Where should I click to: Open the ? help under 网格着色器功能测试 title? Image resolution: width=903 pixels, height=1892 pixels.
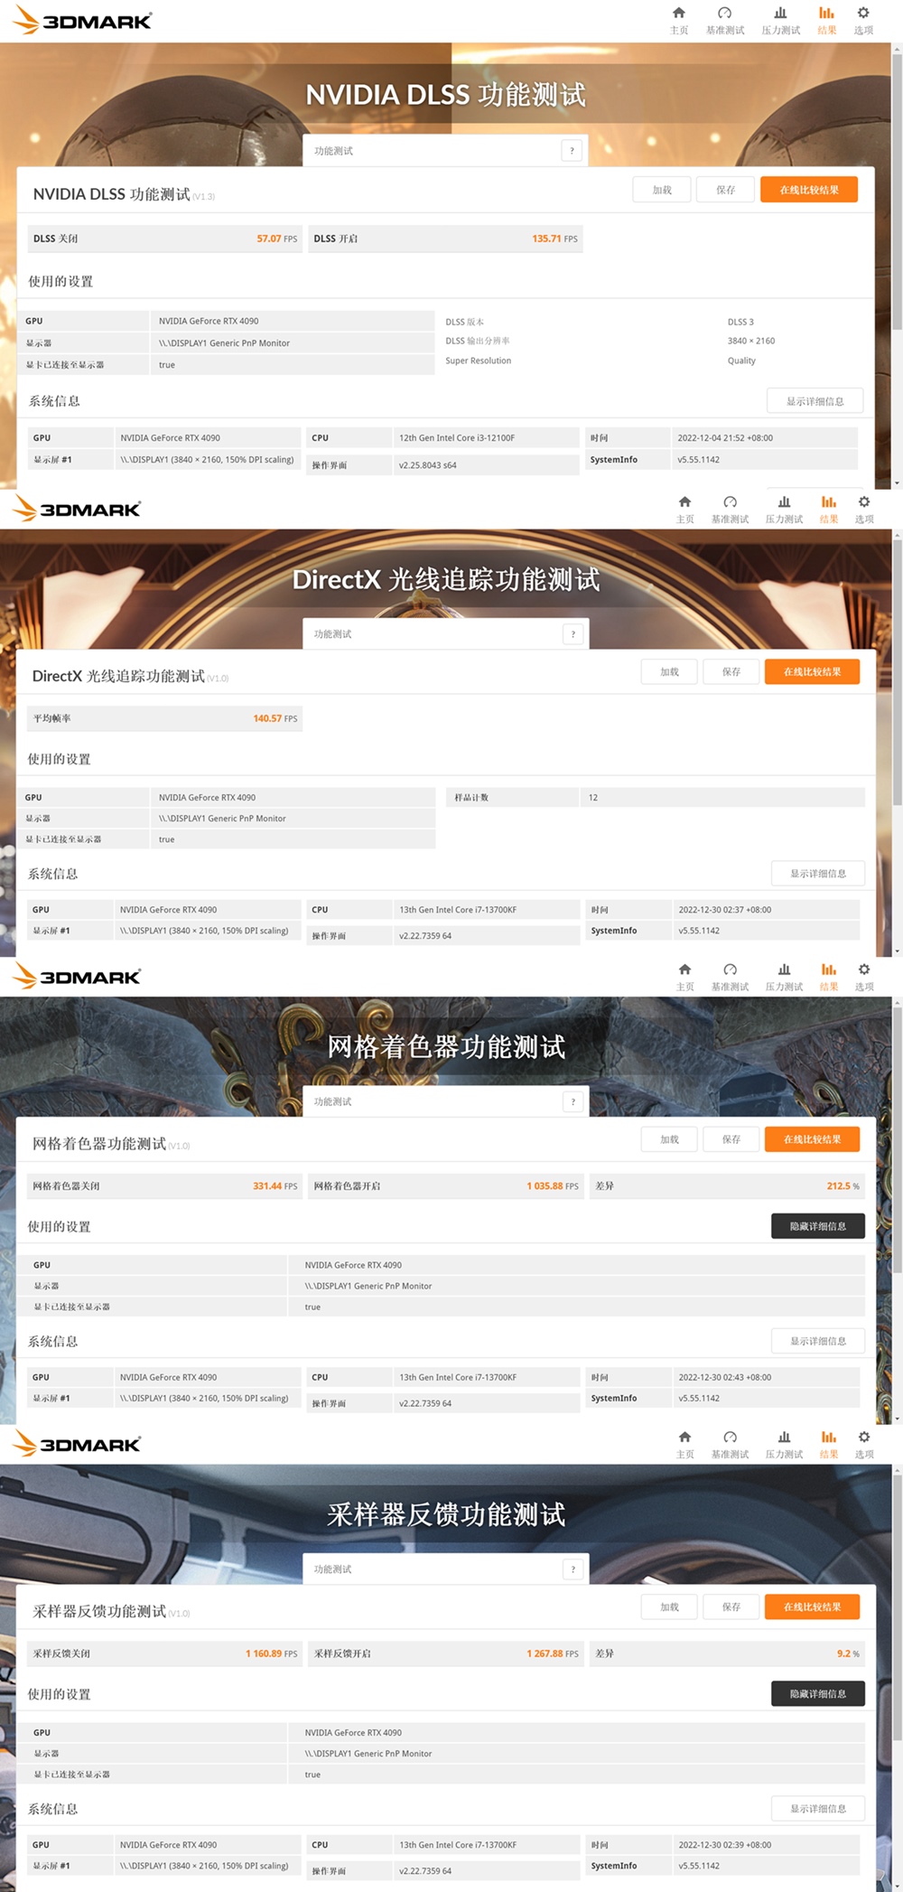(573, 1101)
